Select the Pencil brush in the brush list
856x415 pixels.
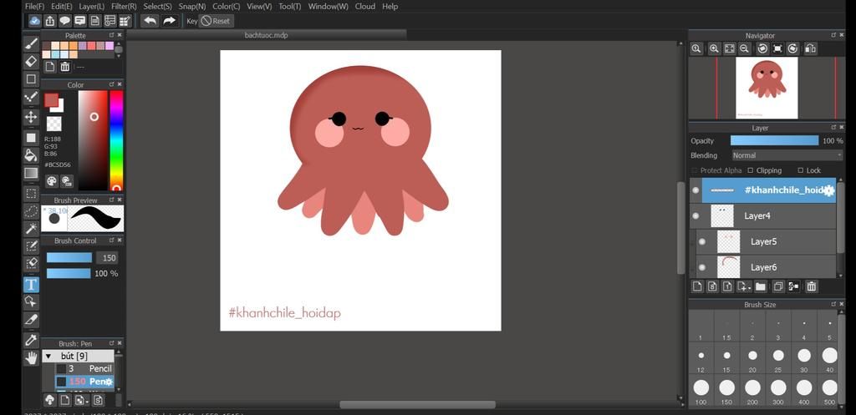84,368
